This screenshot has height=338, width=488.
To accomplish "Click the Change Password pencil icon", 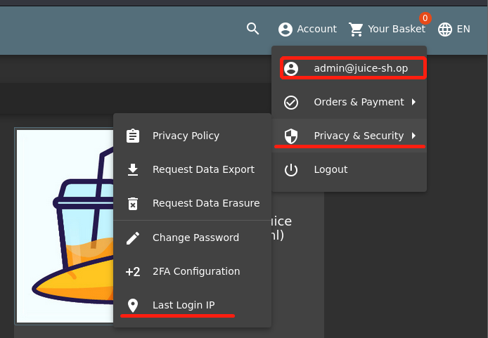I will pos(133,238).
